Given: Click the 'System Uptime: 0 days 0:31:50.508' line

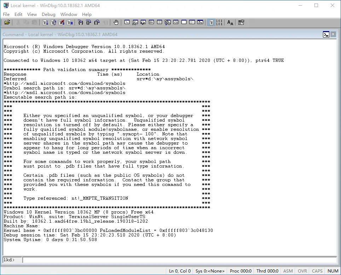Looking at the screenshot, I should tap(50, 240).
